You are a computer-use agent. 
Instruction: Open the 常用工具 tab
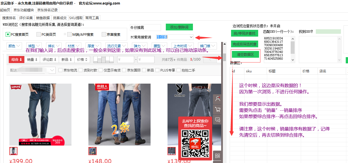[92, 18]
